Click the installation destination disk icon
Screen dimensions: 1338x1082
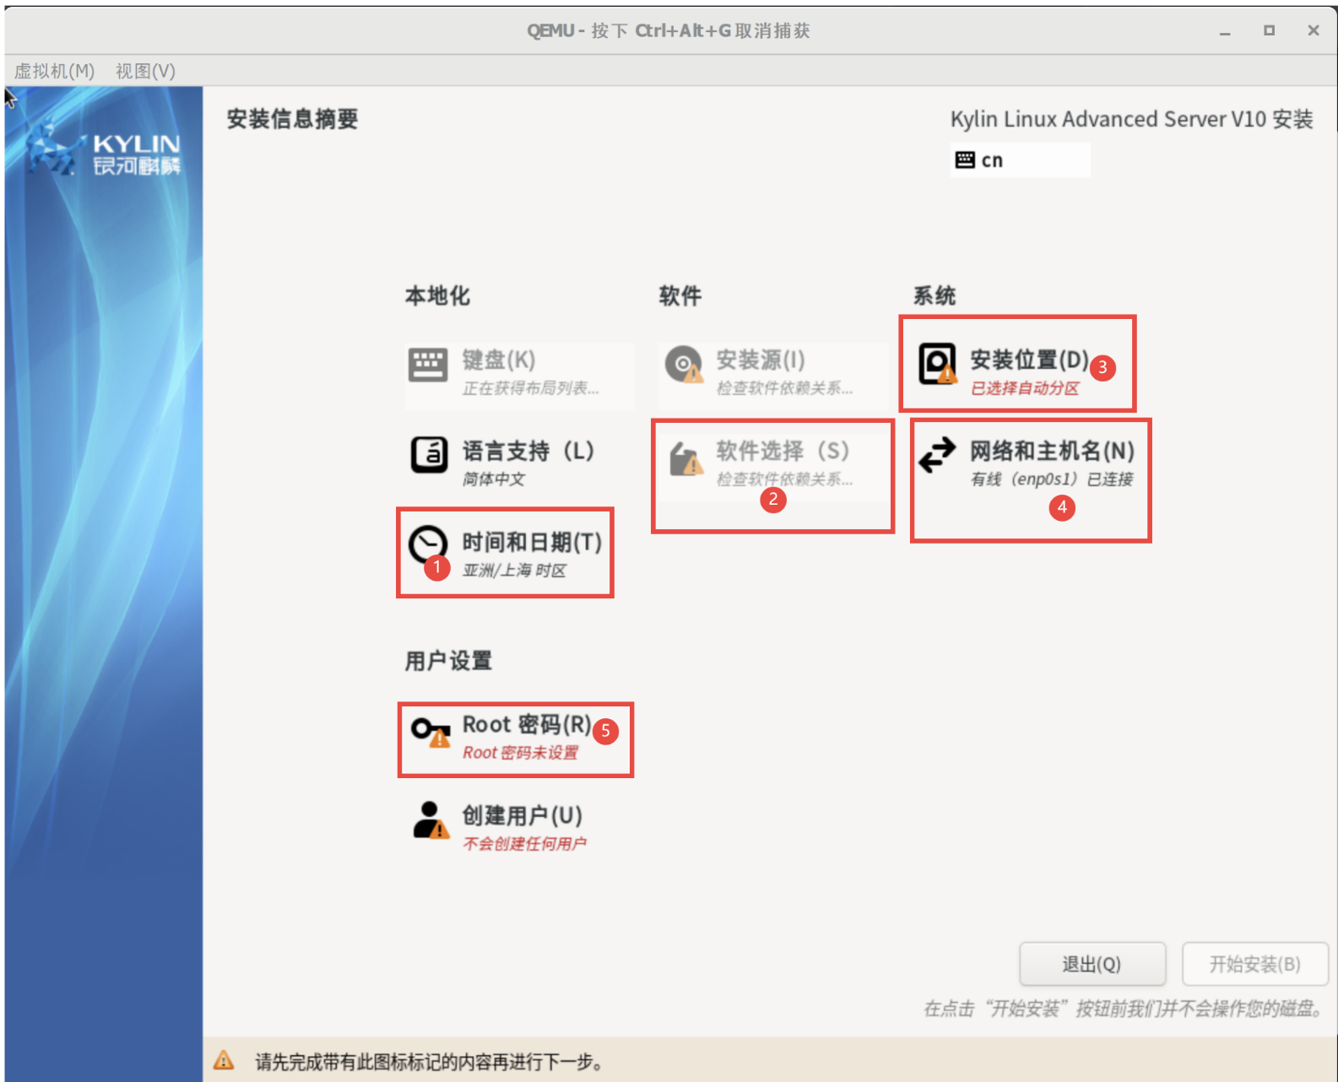click(938, 364)
